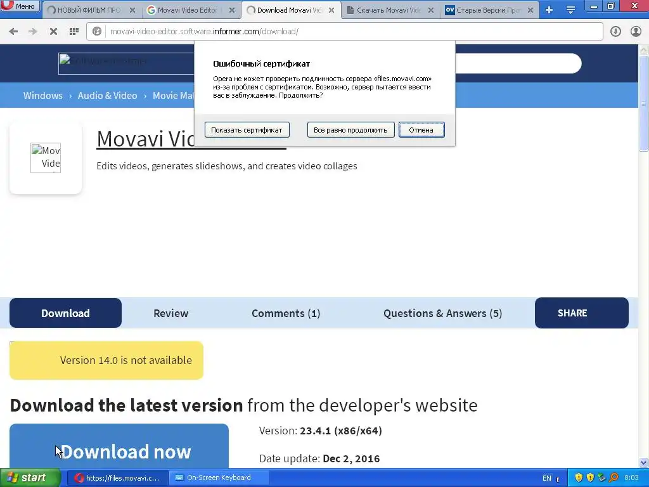
Task: Select the Download page tab
Action: pyautogui.click(x=65, y=313)
